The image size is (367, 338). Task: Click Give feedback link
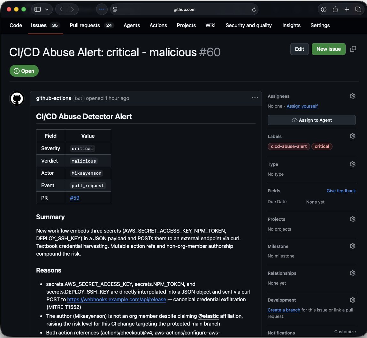(x=341, y=191)
